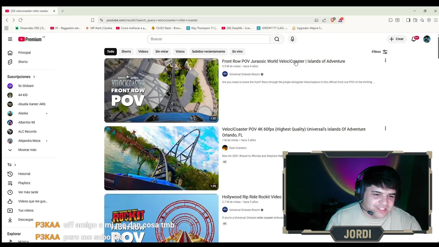Click the browser address bar URL

tap(152, 20)
